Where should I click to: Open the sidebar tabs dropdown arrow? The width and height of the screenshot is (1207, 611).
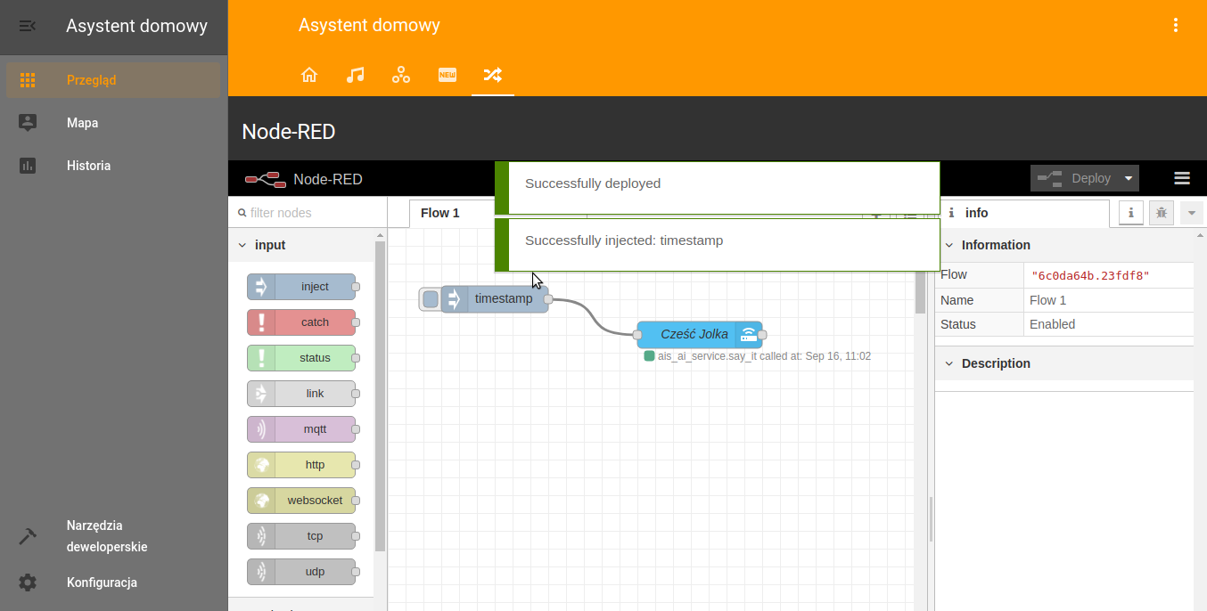click(1192, 213)
